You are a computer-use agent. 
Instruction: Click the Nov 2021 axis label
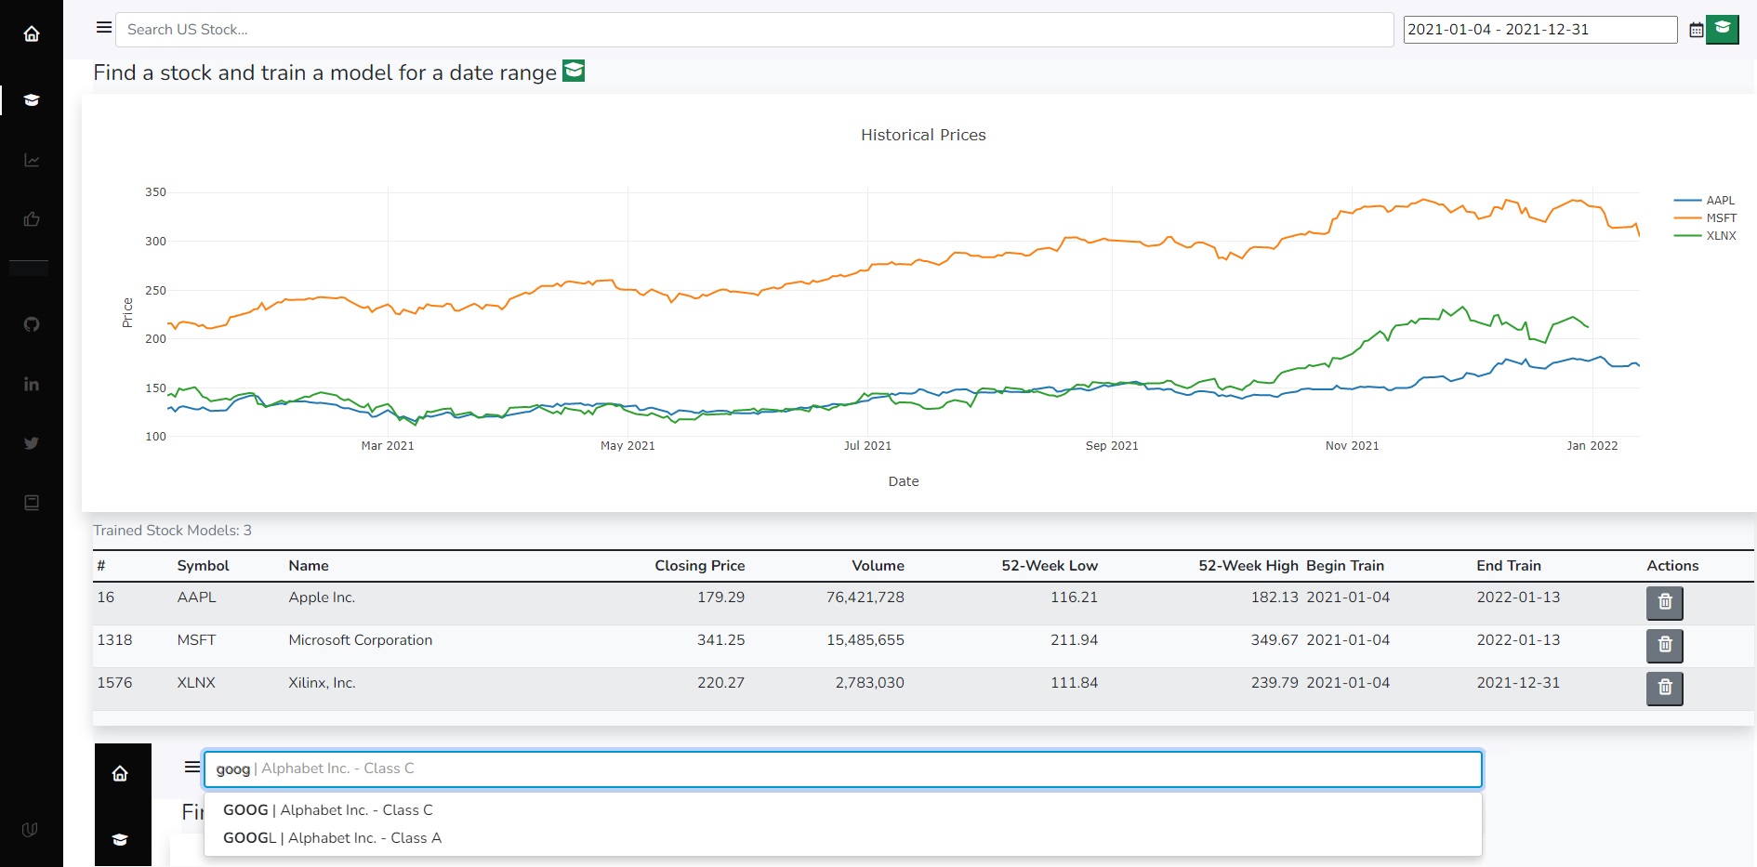click(1352, 446)
